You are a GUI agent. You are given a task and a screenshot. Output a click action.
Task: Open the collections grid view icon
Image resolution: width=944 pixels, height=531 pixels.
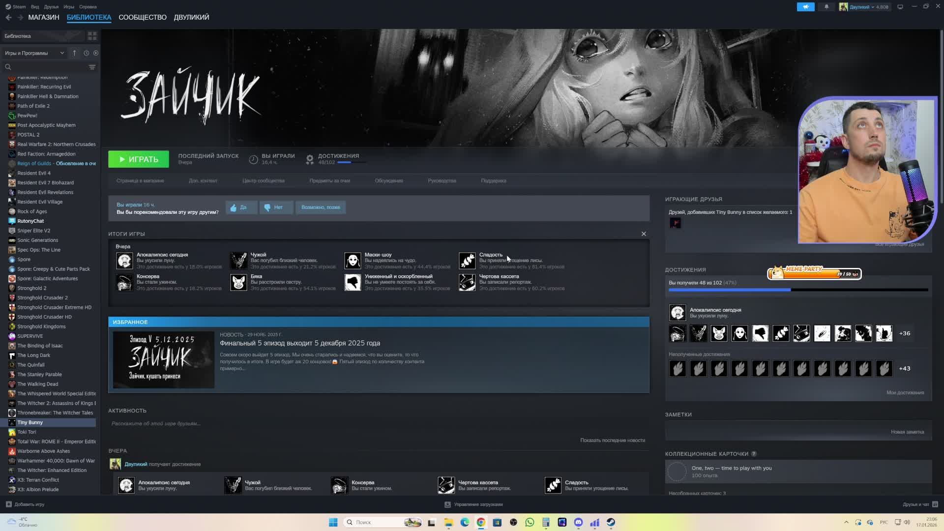[x=92, y=36]
